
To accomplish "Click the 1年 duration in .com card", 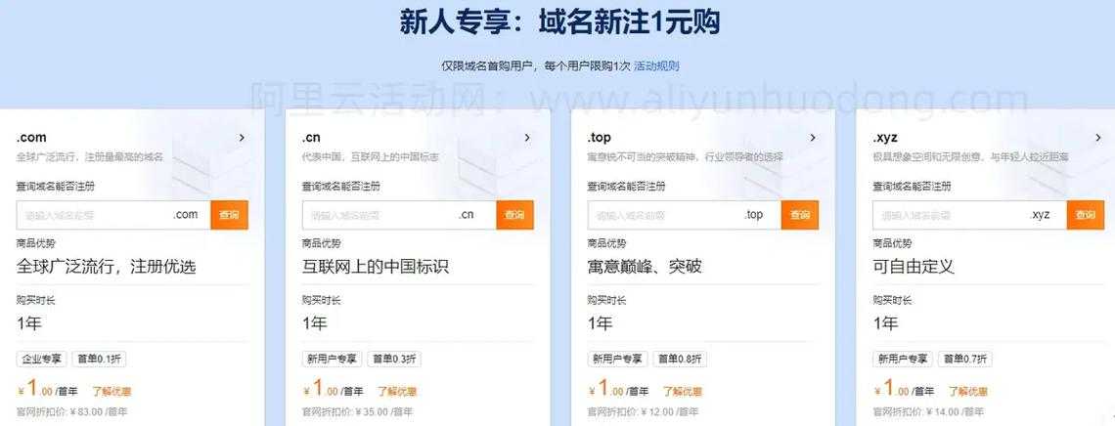I will [x=29, y=323].
